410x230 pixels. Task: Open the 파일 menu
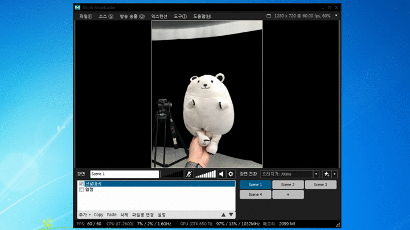point(86,16)
